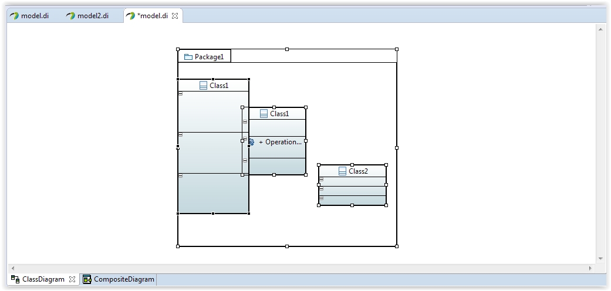This screenshot has height=291, width=611.
Task: Collapse the bottom compartment of small Class1
Action: click(245, 161)
